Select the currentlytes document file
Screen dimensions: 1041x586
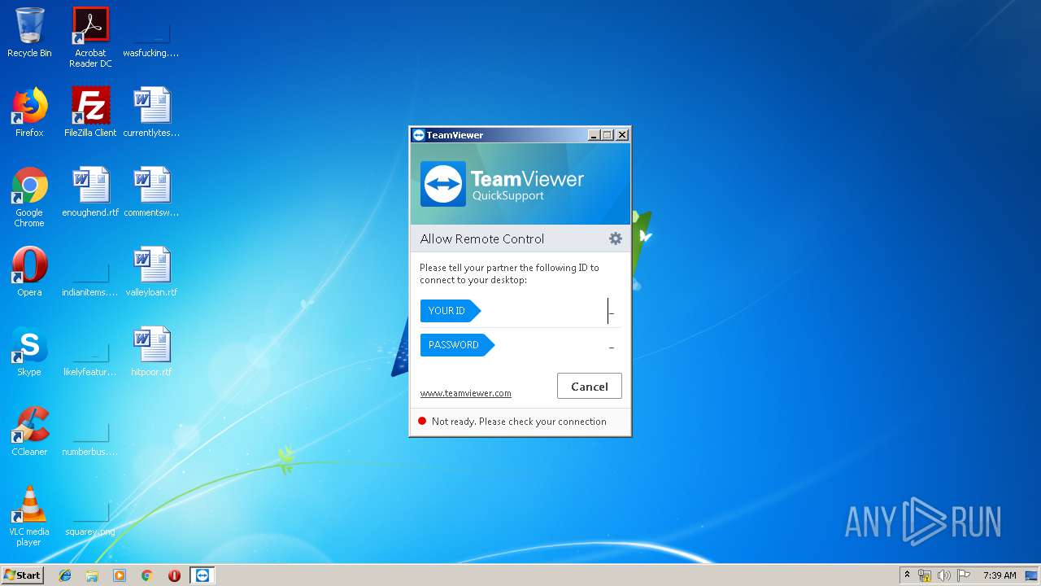pyautogui.click(x=151, y=112)
